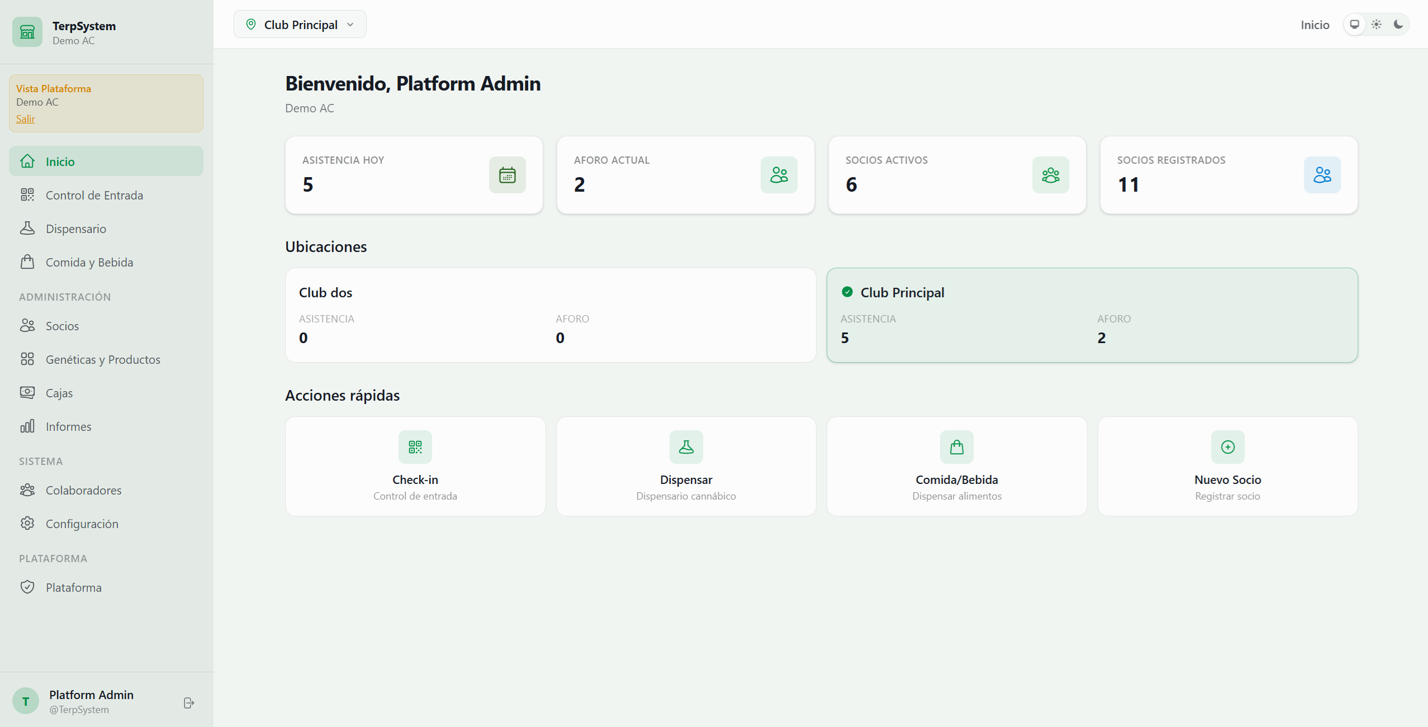Select Genéticas y Productos in the sidebar
Viewport: 1428px width, 727px height.
103,359
